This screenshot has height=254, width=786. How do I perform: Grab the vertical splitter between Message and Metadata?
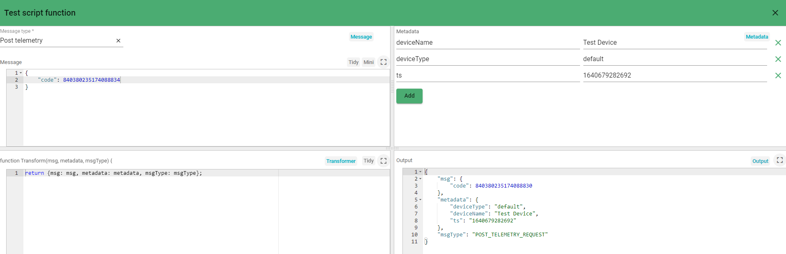(392, 87)
